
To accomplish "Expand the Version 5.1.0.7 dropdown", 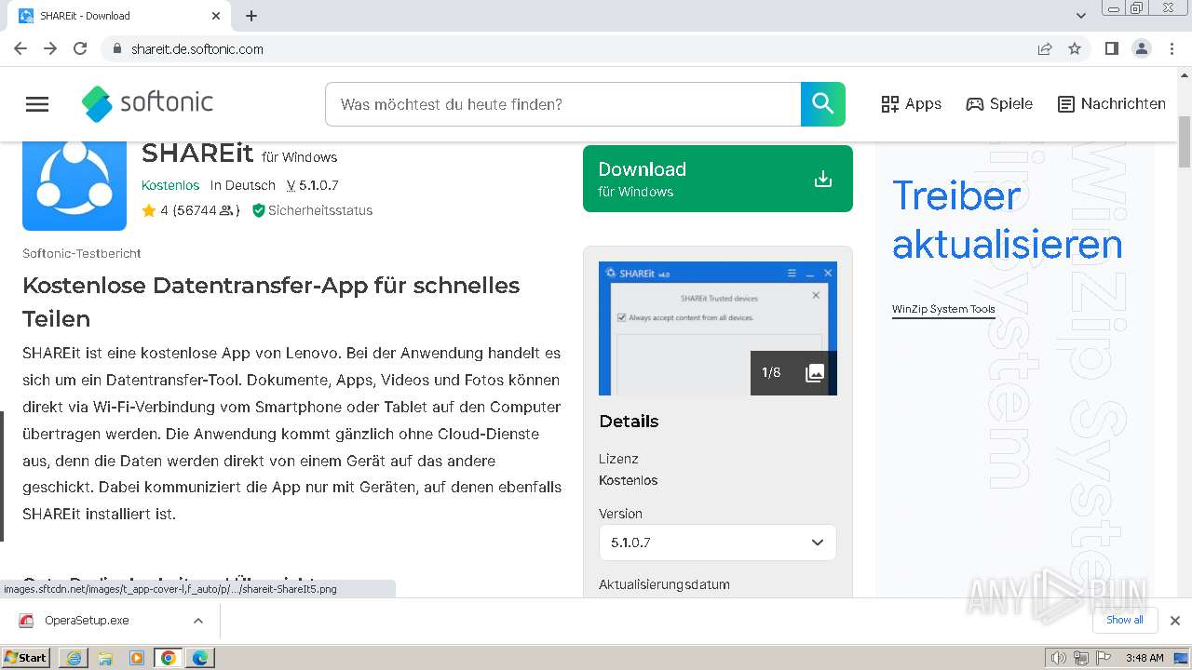I will tap(717, 543).
